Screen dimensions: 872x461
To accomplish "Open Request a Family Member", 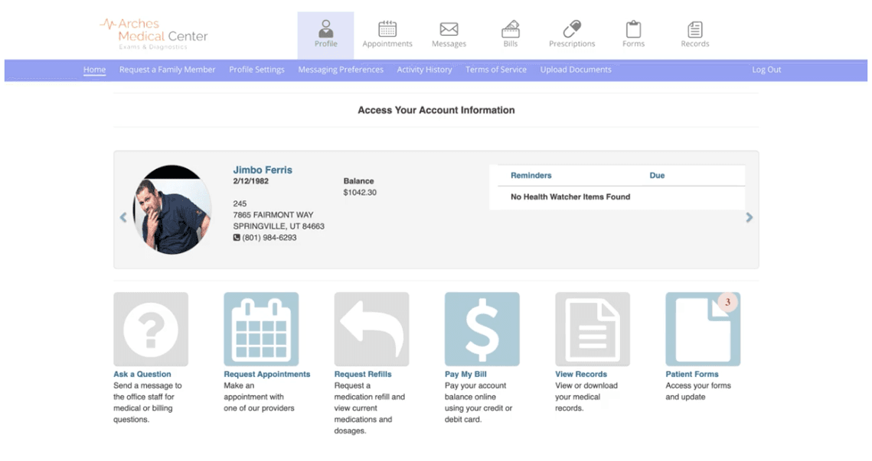I will point(167,70).
